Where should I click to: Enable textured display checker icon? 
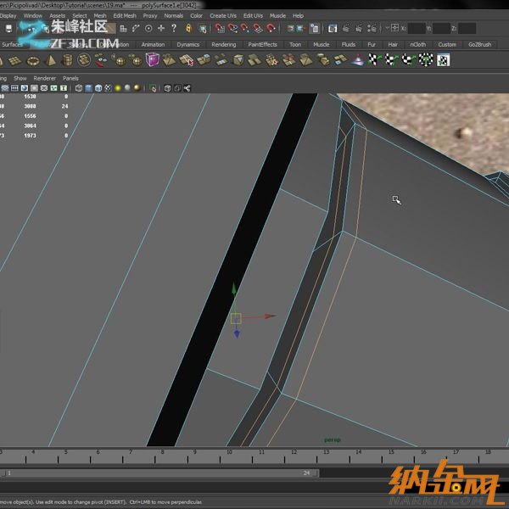click(108, 88)
